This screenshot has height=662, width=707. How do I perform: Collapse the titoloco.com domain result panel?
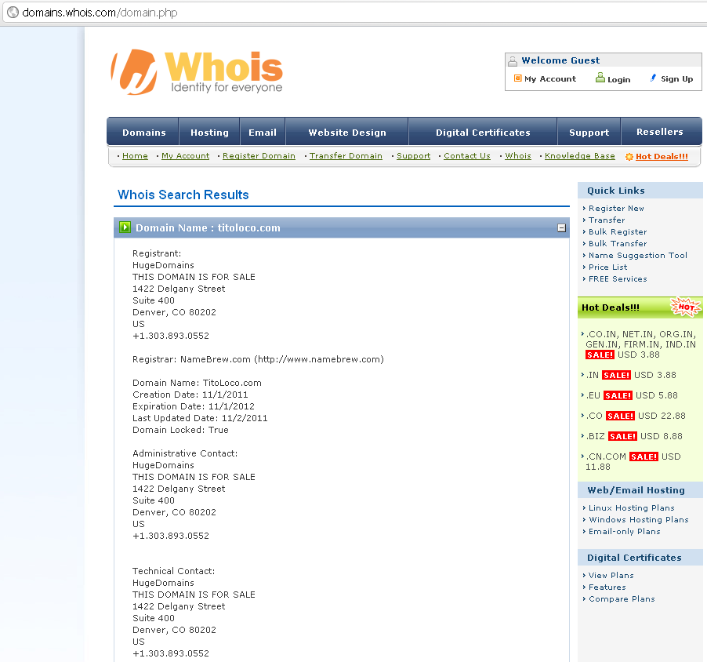[561, 228]
